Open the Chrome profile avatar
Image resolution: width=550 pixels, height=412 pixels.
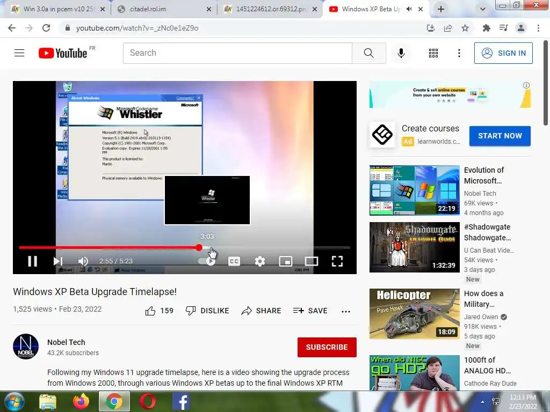click(x=521, y=28)
